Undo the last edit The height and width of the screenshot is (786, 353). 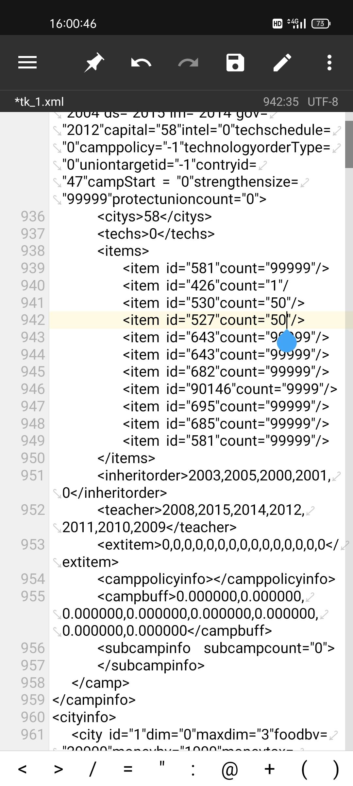point(141,63)
